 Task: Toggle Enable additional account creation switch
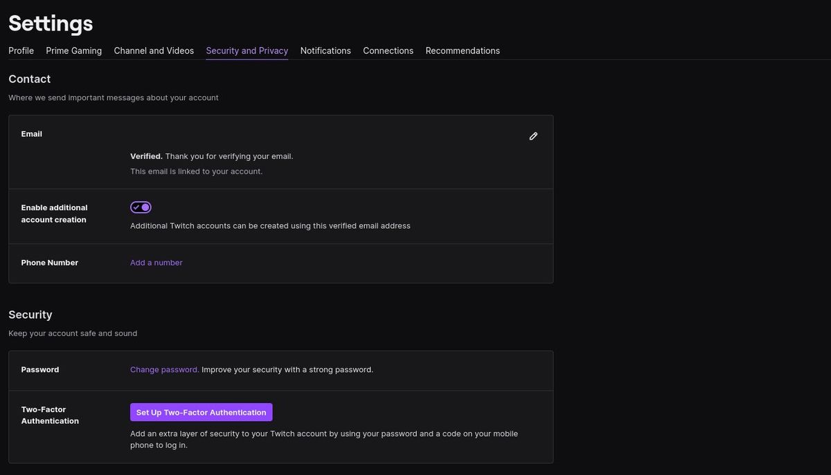[141, 207]
